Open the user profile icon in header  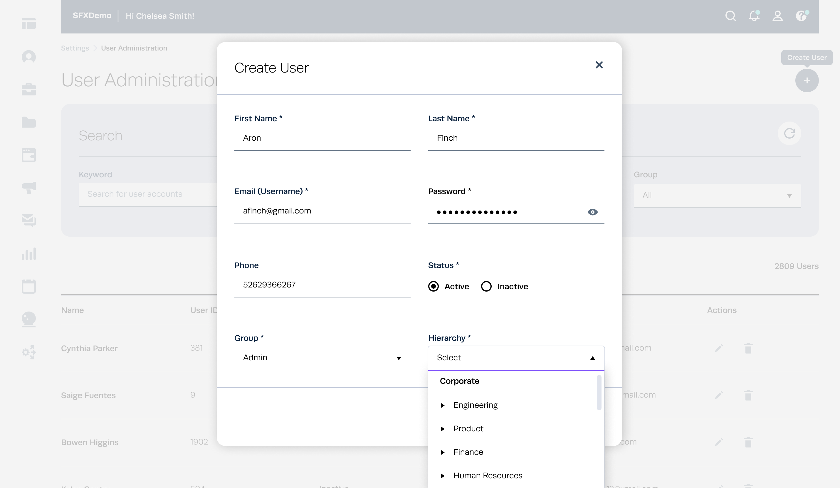777,16
